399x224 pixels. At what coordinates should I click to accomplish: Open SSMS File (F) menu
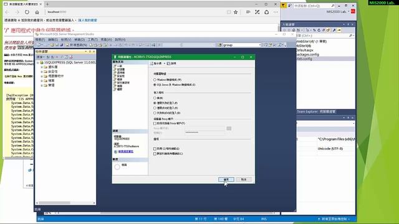click(40, 40)
